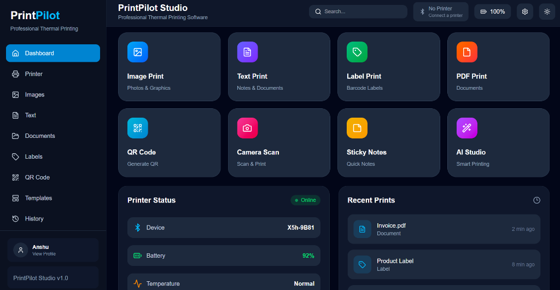Open the Settings gear in header
This screenshot has height=290, width=560.
point(524,12)
